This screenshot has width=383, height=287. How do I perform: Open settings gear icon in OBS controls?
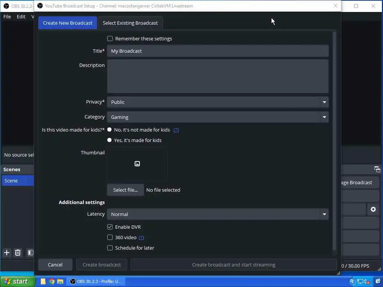(373, 209)
